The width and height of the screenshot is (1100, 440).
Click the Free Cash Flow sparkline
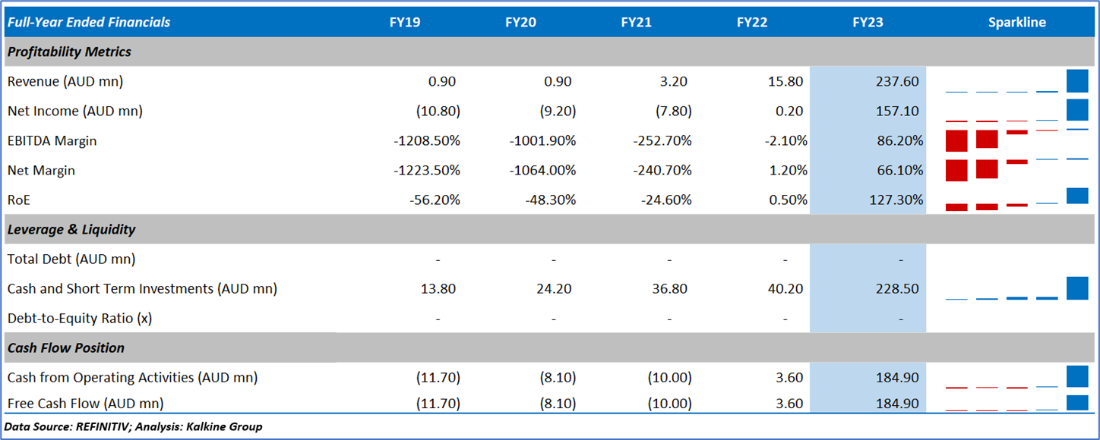(x=1016, y=404)
